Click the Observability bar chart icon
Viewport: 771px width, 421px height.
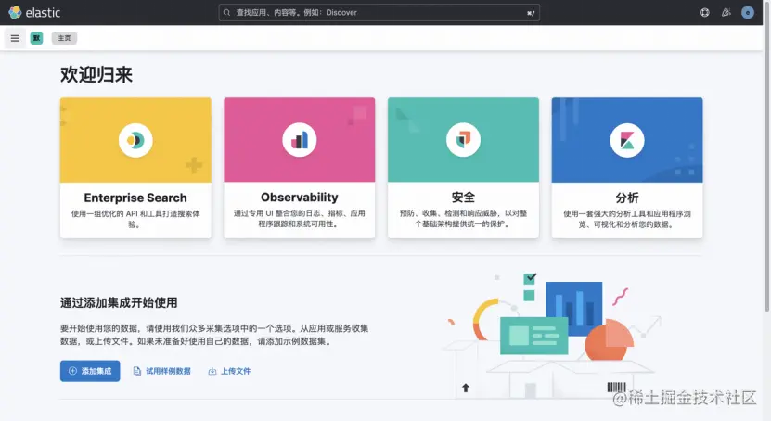[300, 141]
